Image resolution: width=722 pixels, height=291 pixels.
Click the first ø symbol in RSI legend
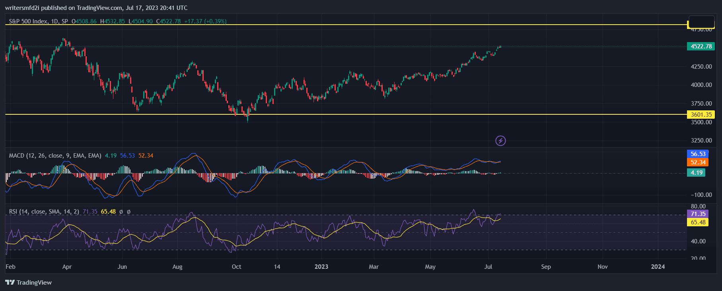[121, 212]
